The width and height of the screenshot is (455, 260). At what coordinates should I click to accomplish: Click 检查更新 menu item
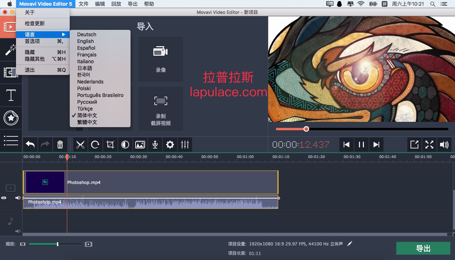pyautogui.click(x=43, y=23)
